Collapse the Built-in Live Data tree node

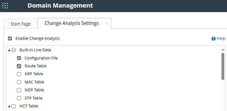pyautogui.click(x=9, y=50)
